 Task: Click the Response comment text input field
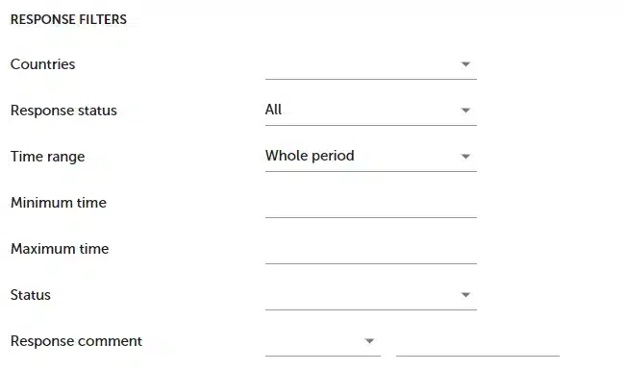pyautogui.click(x=478, y=341)
